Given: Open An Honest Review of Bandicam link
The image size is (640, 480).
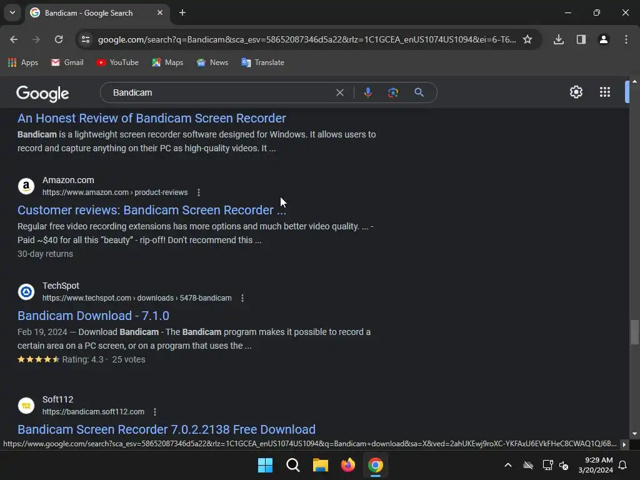Looking at the screenshot, I should pyautogui.click(x=152, y=118).
